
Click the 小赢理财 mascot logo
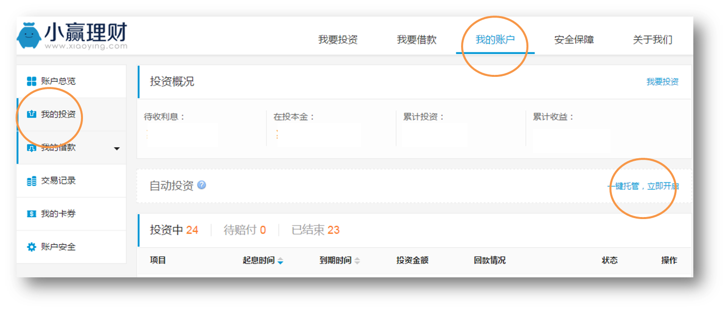[29, 35]
